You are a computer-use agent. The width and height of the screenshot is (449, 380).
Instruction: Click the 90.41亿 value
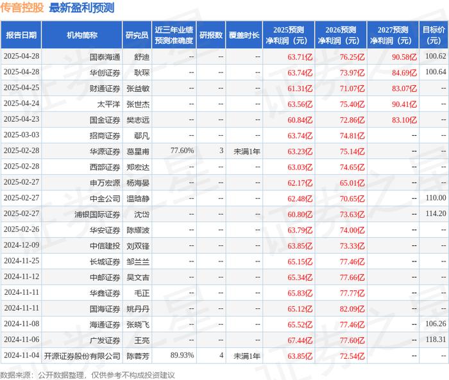(404, 104)
